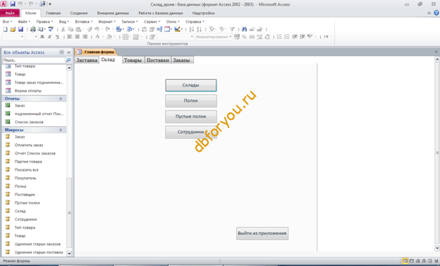The width and height of the screenshot is (440, 266).
Task: Click the Sort descending icon
Action: pos(199,29)
